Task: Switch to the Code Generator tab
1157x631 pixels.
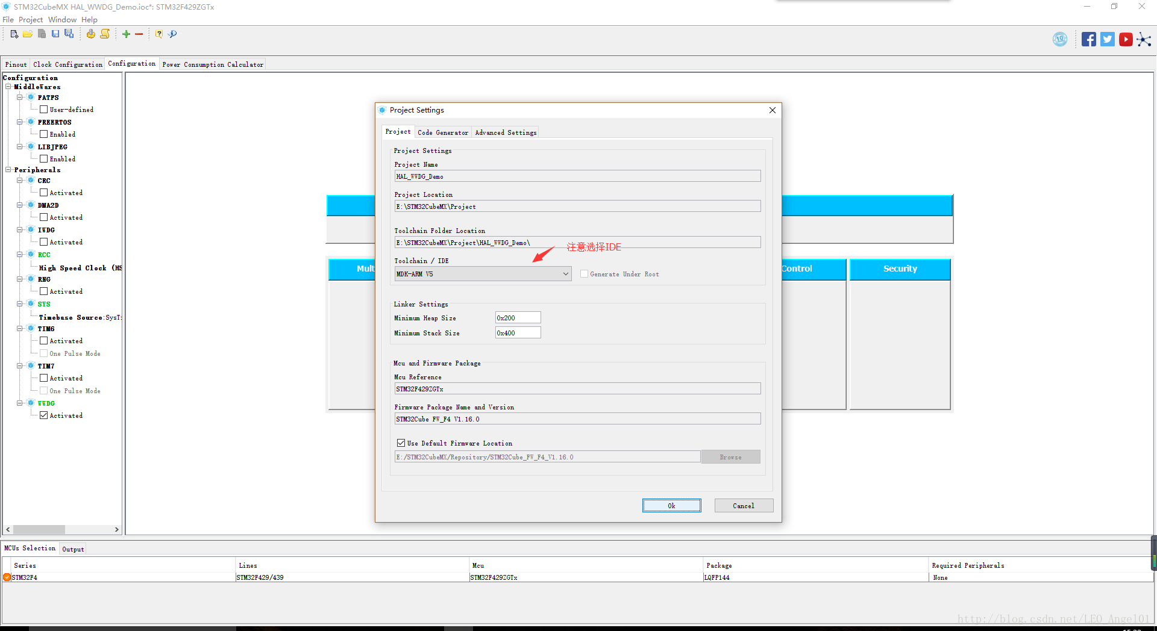Action: click(x=443, y=132)
